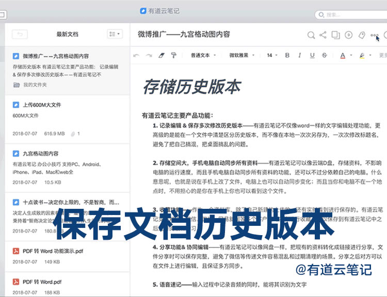387x297 pixels.
Task: Open the 十点读书 note in list
Action: point(68,217)
